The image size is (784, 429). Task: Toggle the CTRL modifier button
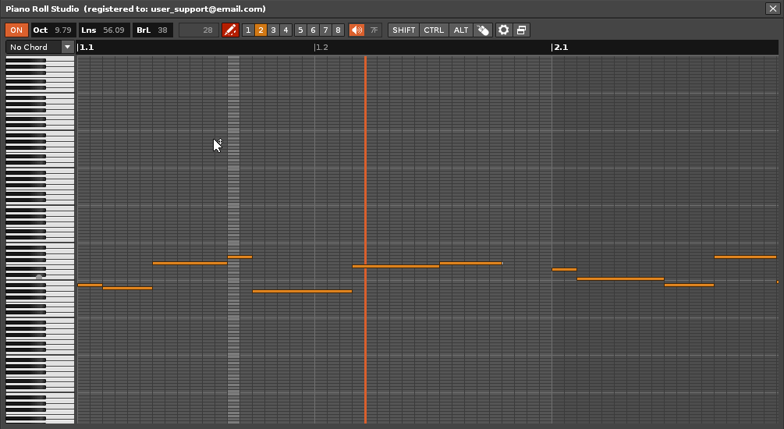pyautogui.click(x=434, y=30)
